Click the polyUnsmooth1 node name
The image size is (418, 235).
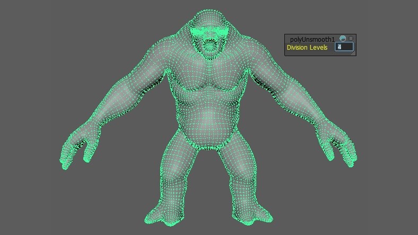coord(312,39)
